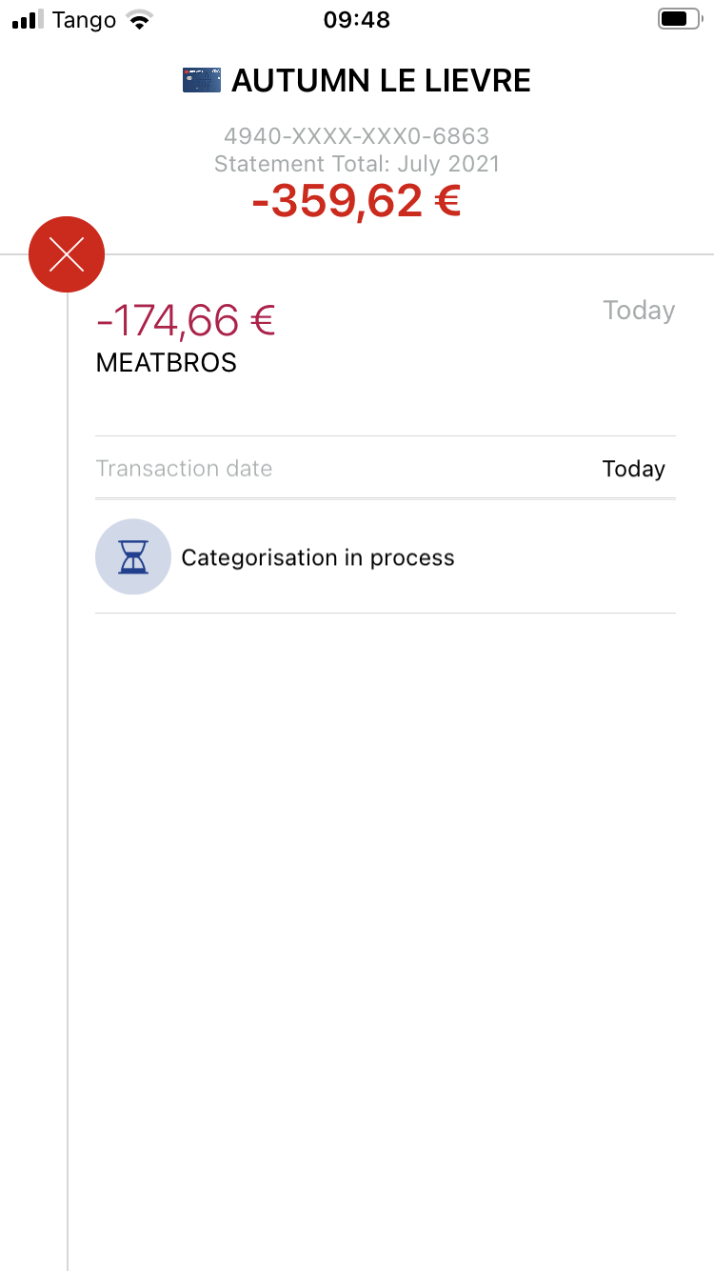Tap the battery indicator icon
This screenshot has height=1271, width=714.
pos(677,19)
